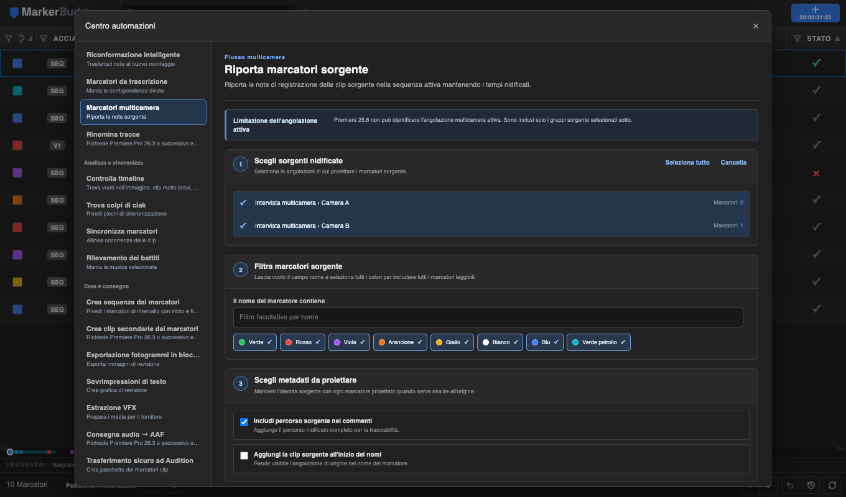
Task: Click the first row blue color swatch
Action: [17, 63]
